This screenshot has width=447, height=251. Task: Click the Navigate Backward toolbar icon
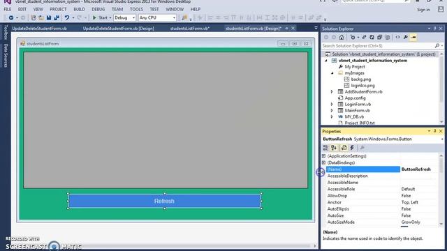click(11, 17)
